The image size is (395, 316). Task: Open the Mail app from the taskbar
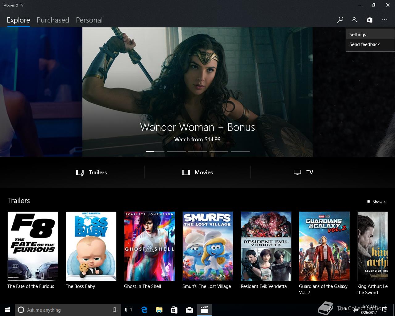189,310
